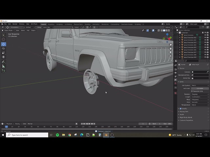Image resolution: width=210 pixels, height=157 pixels.
Task: Click the outliner filter funnel icon
Action: pos(203,27)
